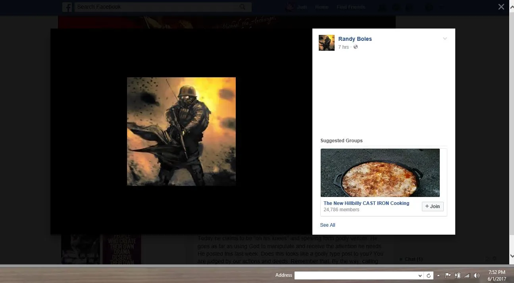The height and width of the screenshot is (283, 514).
Task: Open the network signal tray icon
Action: (x=467, y=275)
